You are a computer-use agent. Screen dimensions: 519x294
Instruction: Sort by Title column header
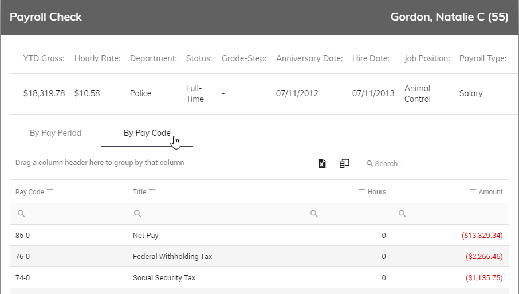click(x=139, y=191)
